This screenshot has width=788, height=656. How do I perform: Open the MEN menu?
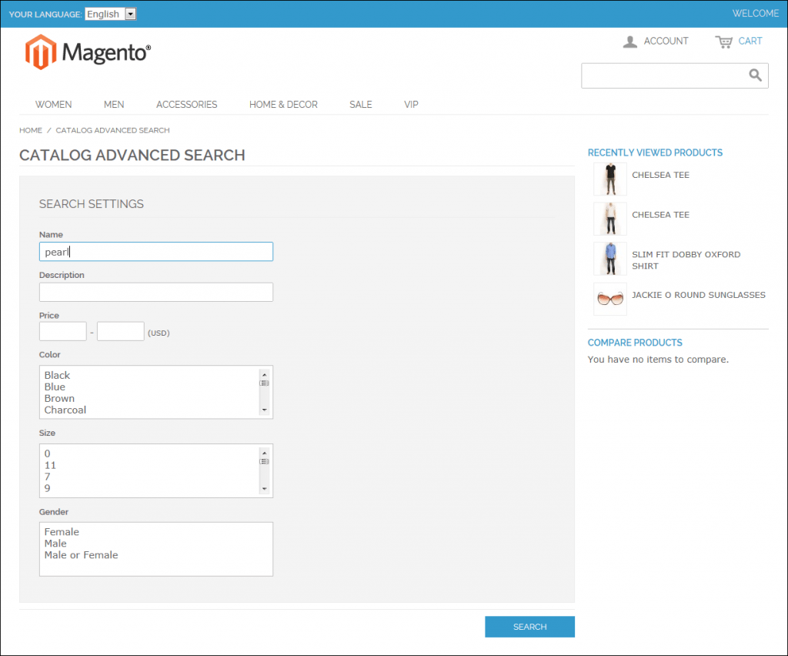coord(114,104)
